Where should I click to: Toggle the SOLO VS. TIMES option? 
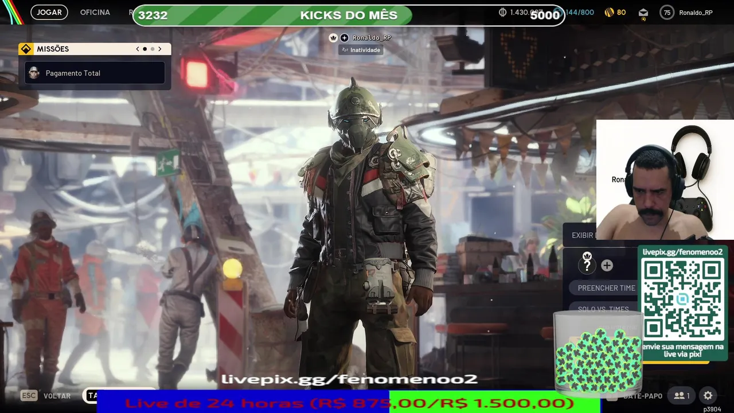tap(604, 309)
